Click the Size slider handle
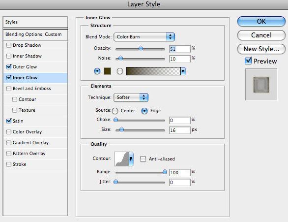Image resolution: width=288 pixels, height=222 pixels. point(121,129)
